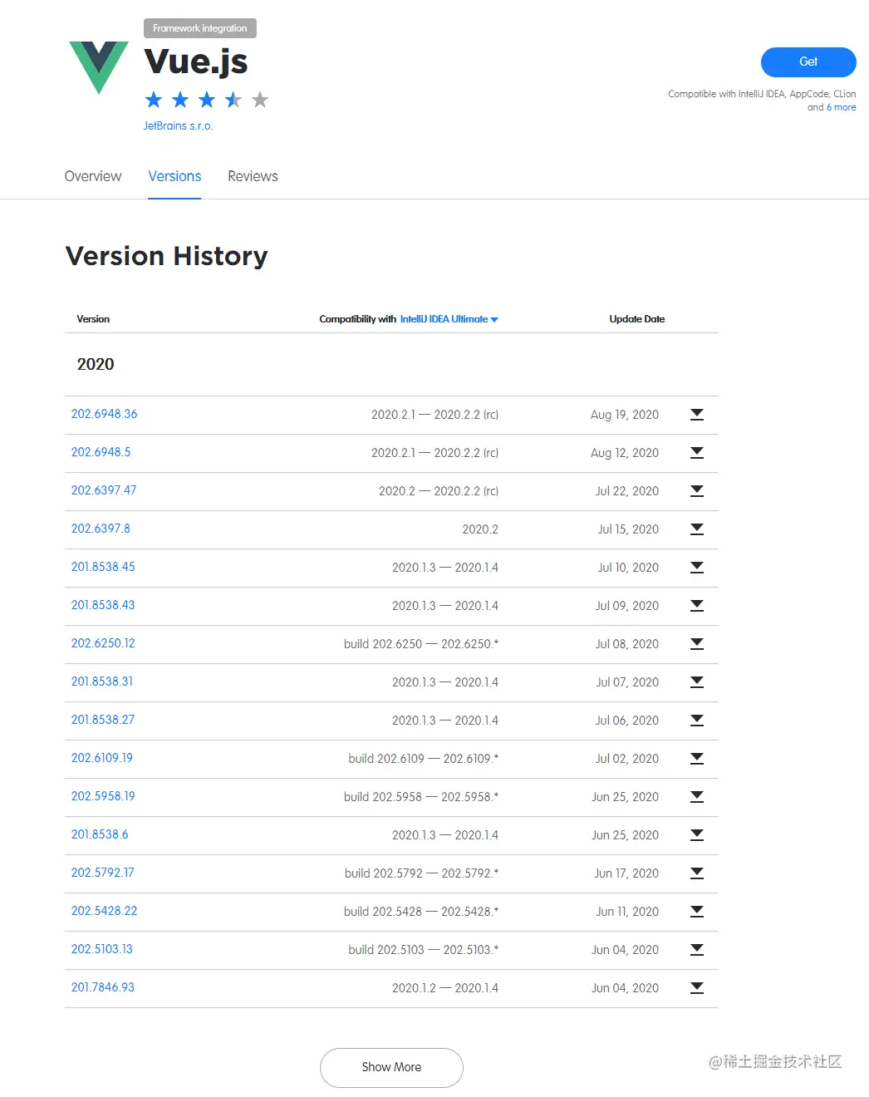Screen dimensions: 869x1097
Task: Download version 202.6397.8 using its arrow icon
Action: (697, 529)
